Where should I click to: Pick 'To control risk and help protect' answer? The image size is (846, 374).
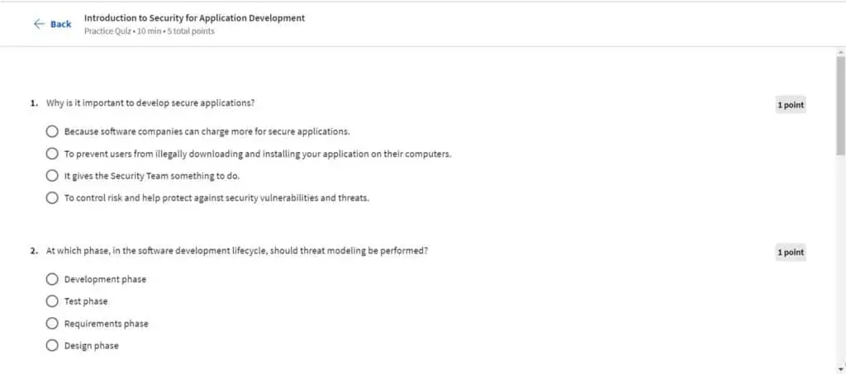click(x=52, y=198)
